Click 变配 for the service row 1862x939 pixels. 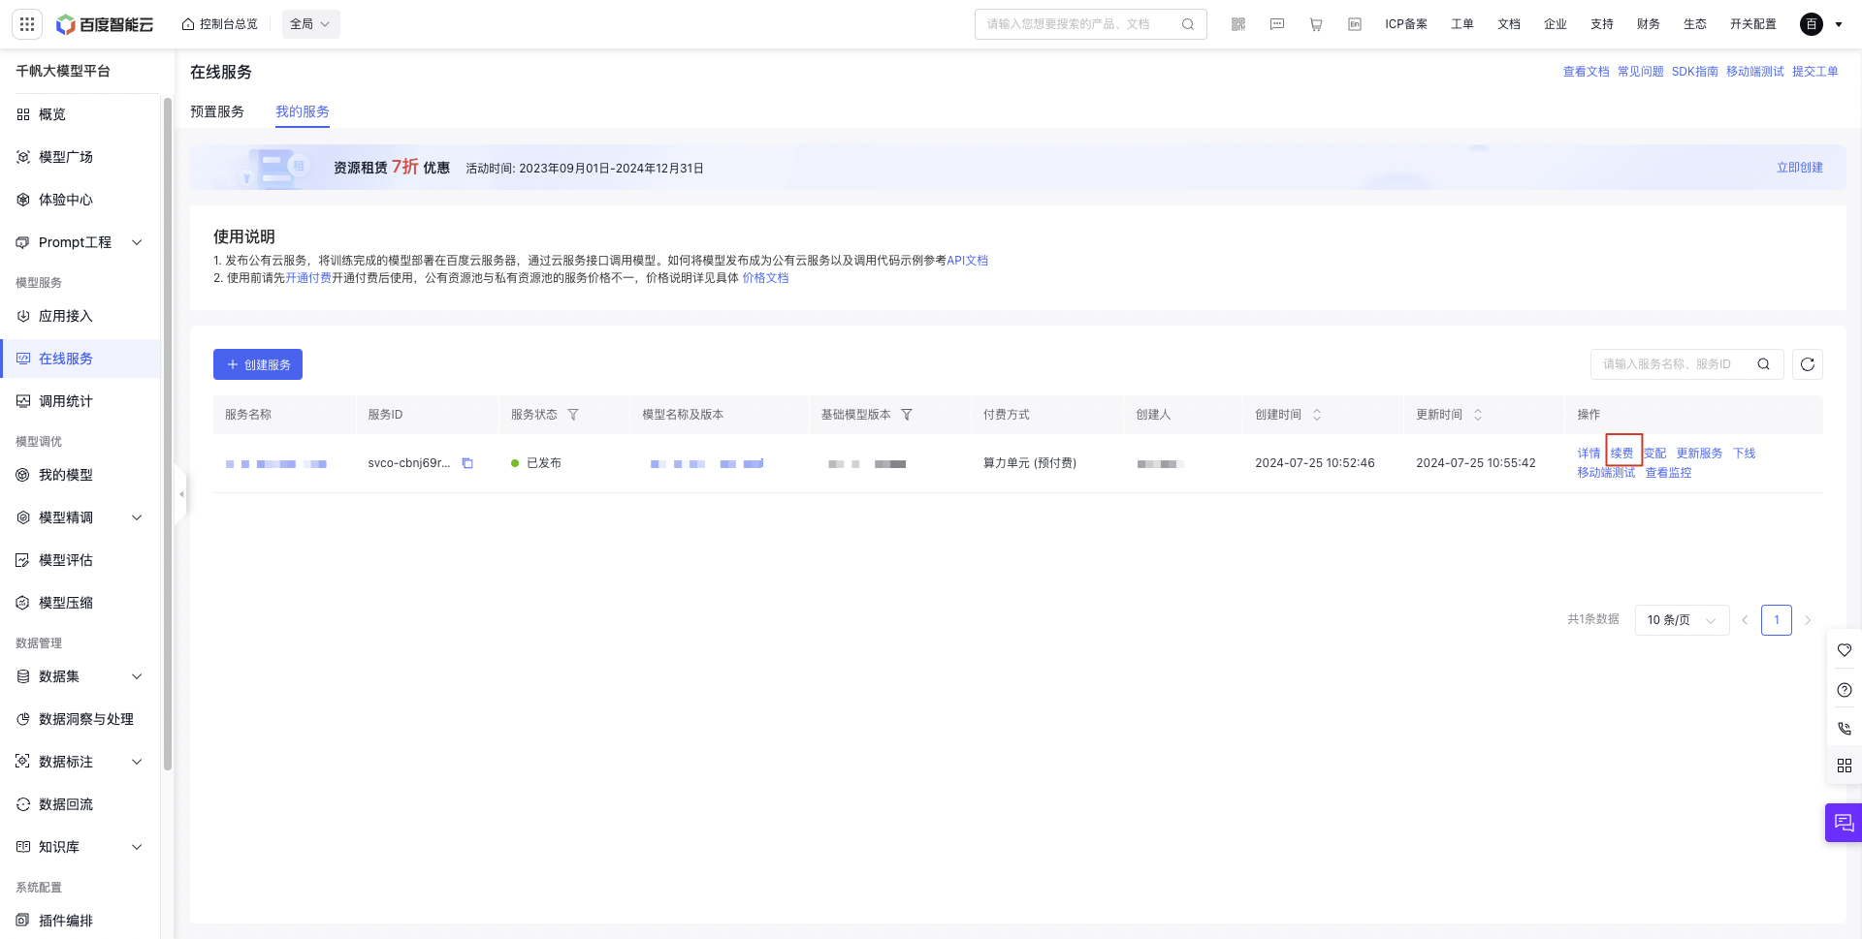pyautogui.click(x=1655, y=454)
